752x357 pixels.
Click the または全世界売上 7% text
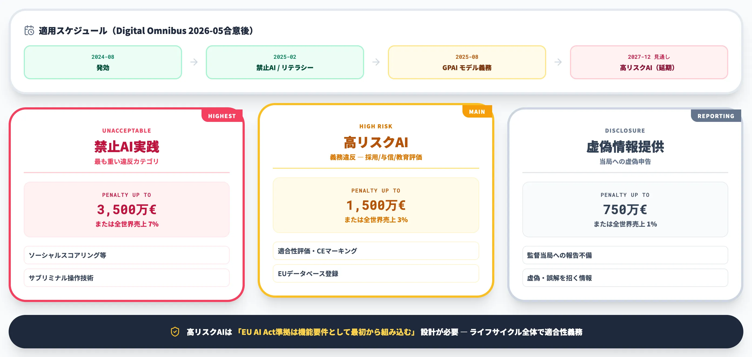click(x=127, y=224)
